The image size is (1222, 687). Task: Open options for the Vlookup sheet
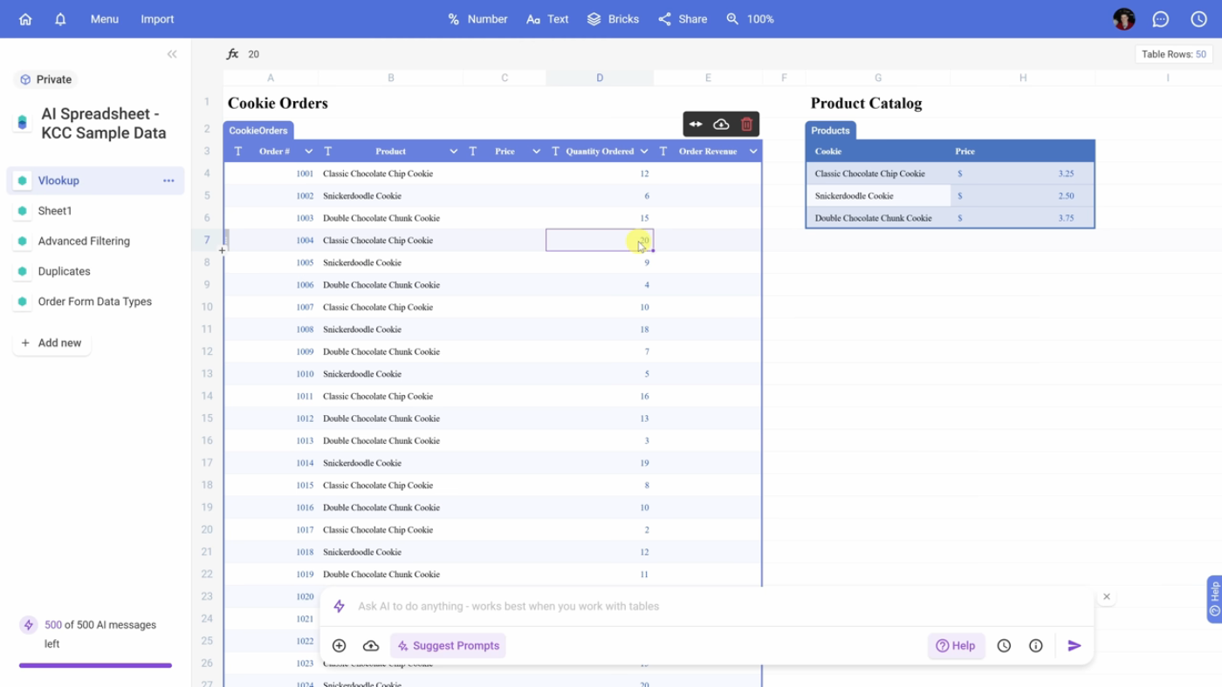pos(168,180)
